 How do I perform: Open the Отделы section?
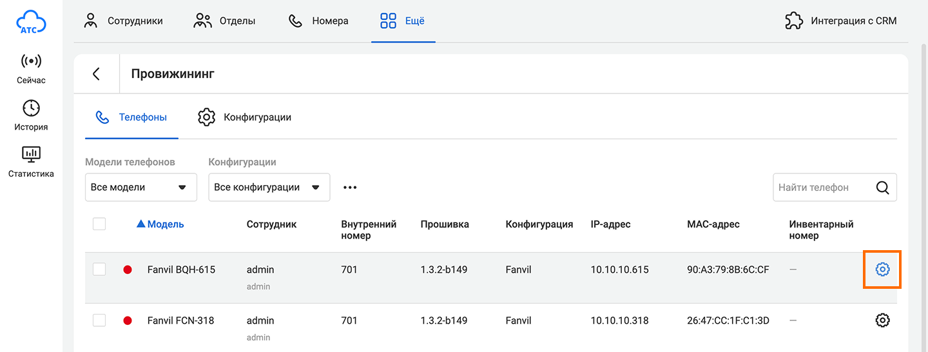[x=225, y=21]
